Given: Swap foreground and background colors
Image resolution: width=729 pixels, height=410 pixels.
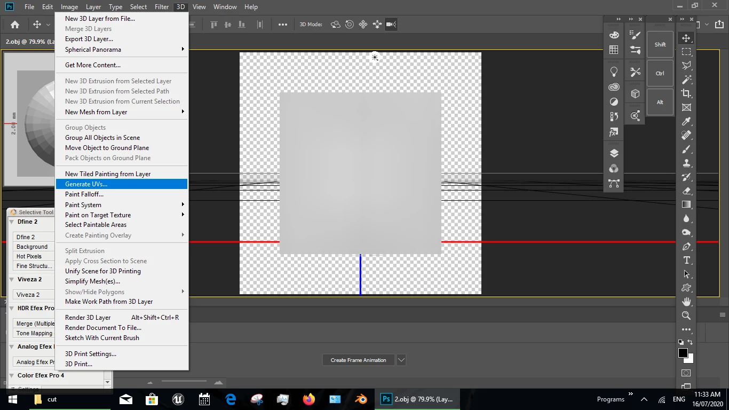Looking at the screenshot, I should click(x=691, y=342).
